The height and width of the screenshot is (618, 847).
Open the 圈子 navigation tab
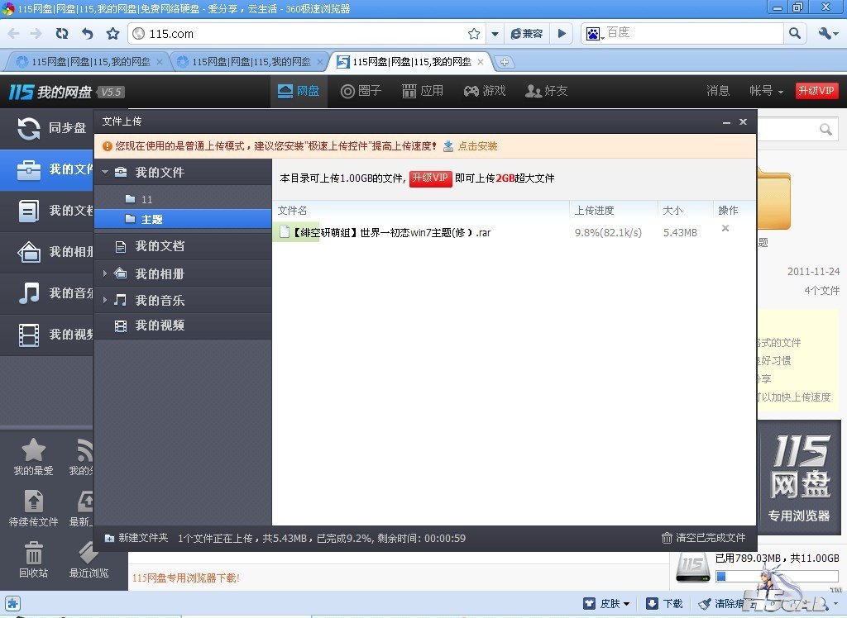[361, 91]
